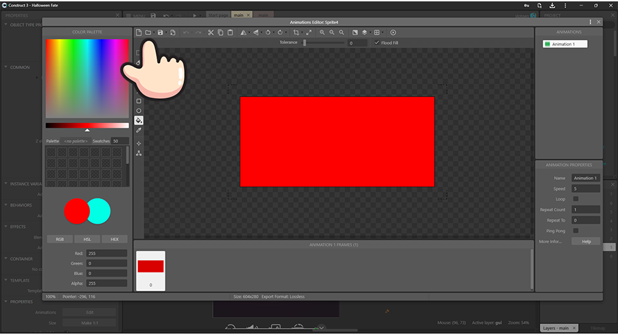Switch to the HEX color tab
The image size is (618, 335).
114,240
